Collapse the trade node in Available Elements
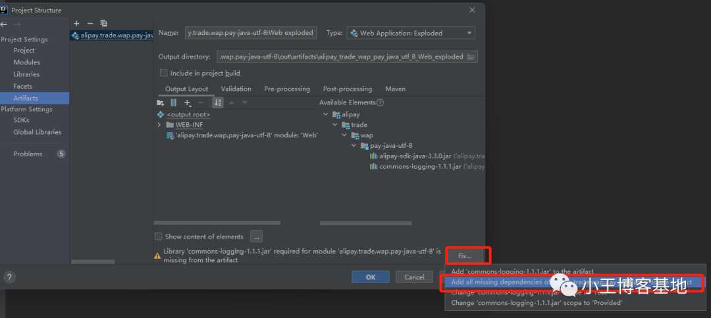This screenshot has height=318, width=711. coord(335,125)
